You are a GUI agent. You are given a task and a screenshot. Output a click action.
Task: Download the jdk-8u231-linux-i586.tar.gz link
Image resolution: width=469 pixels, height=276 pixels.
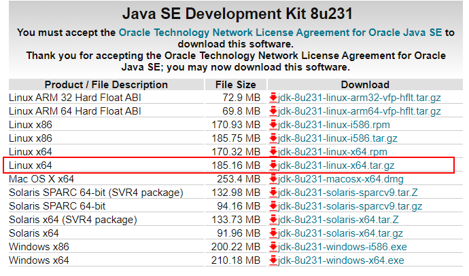(x=337, y=138)
